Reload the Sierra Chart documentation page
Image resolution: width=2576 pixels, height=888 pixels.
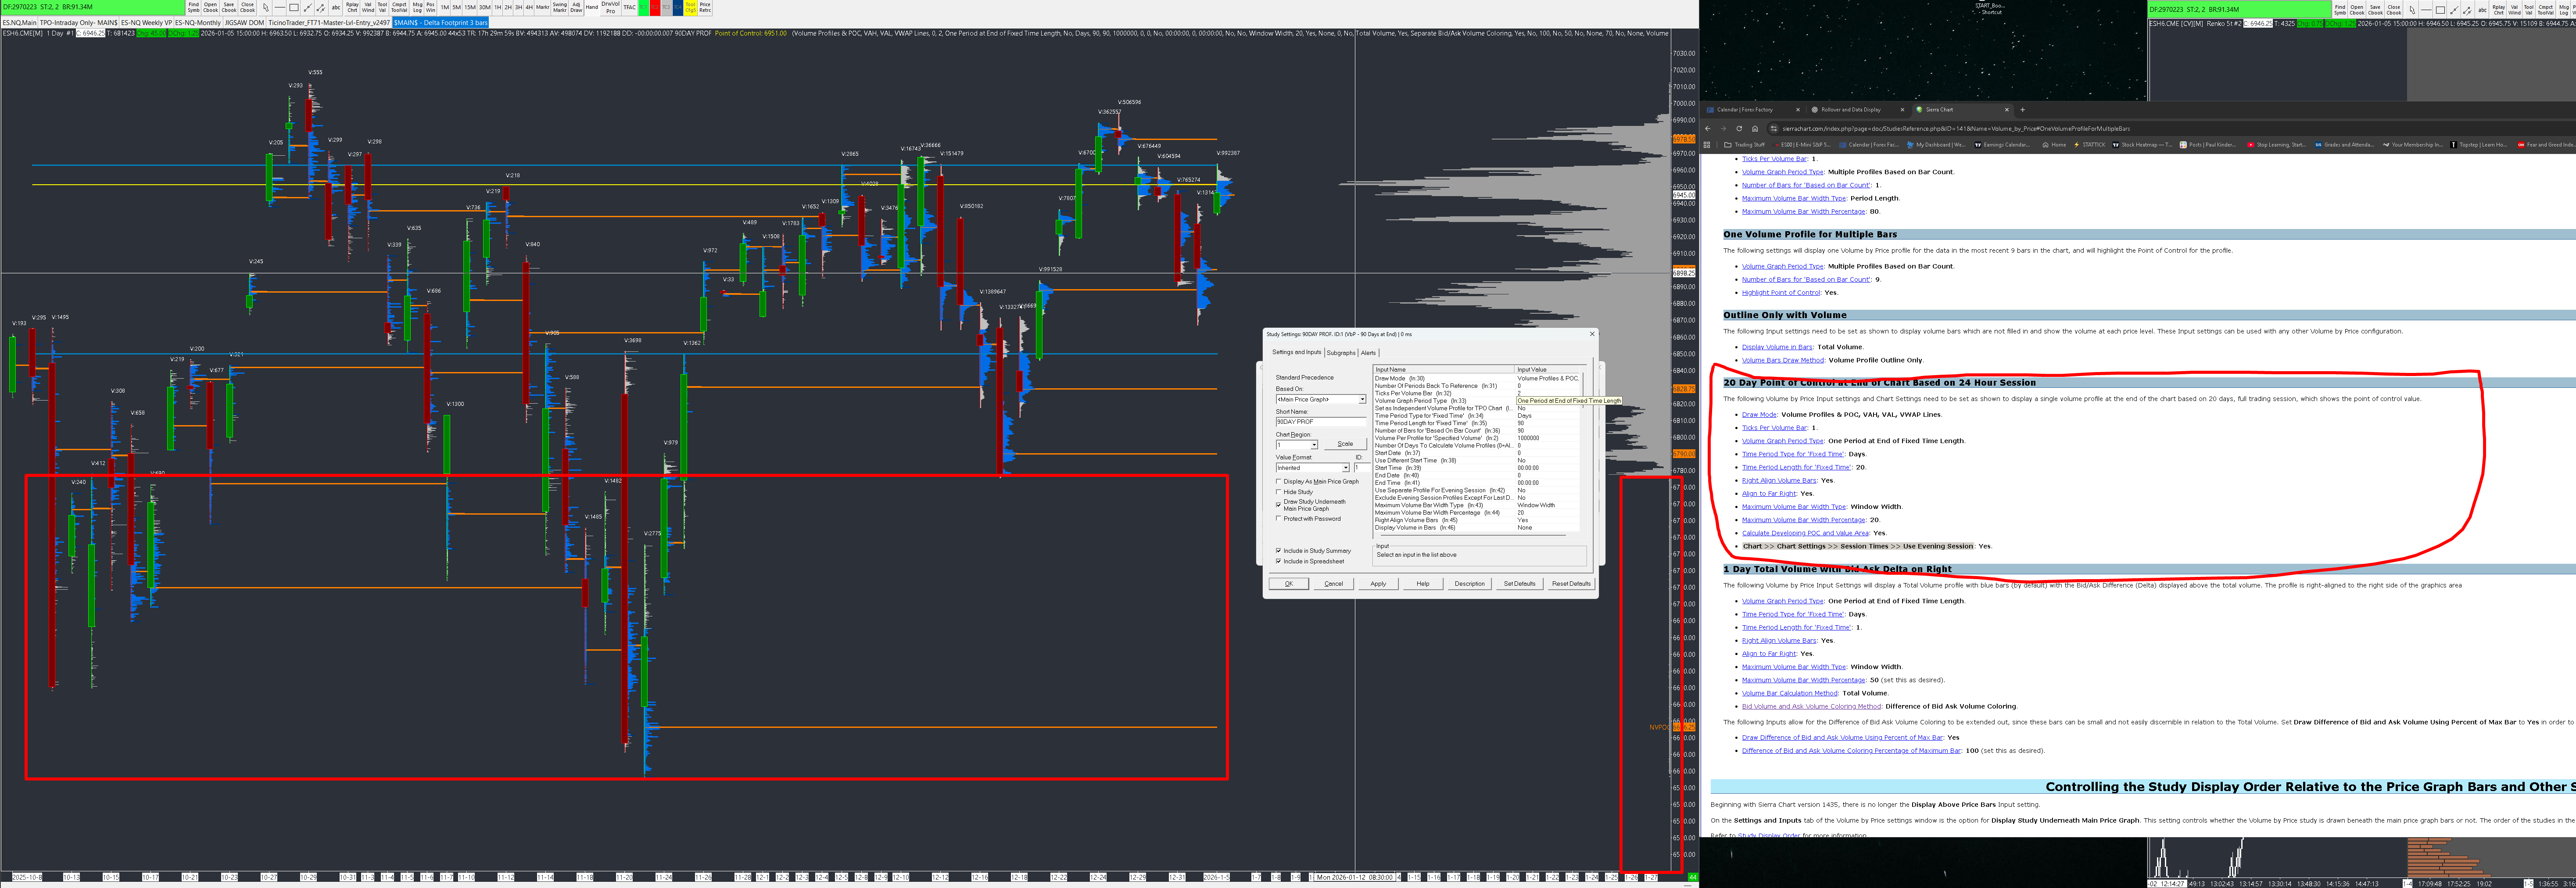(1739, 128)
